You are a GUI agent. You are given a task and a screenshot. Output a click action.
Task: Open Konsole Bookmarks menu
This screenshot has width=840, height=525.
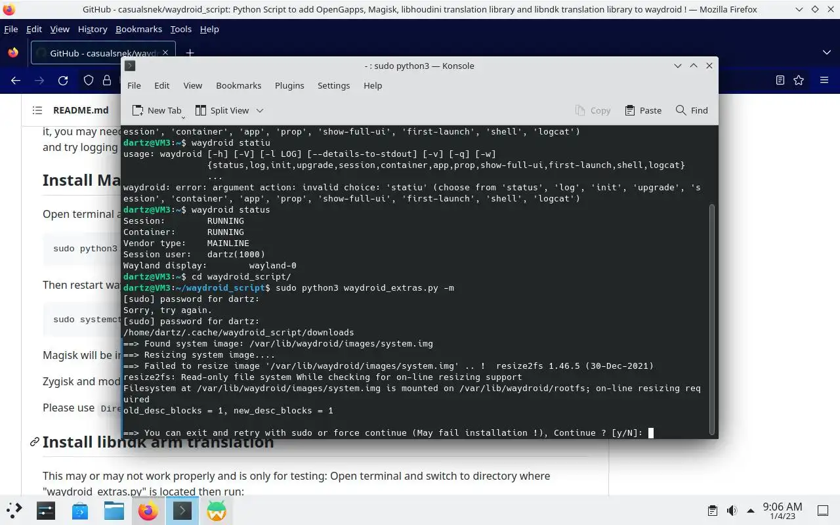tap(238, 85)
